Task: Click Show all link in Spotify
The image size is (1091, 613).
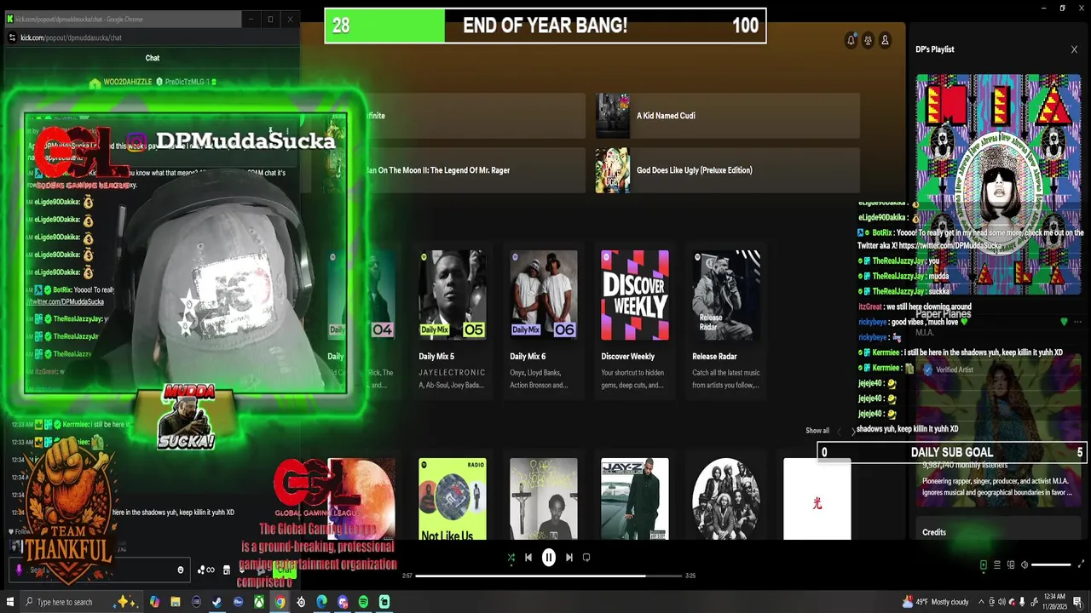Action: 817,431
